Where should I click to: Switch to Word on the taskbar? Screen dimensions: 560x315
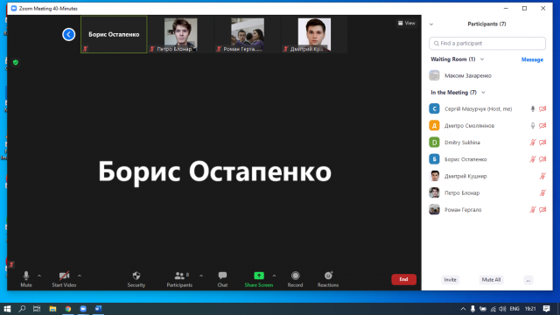98,309
